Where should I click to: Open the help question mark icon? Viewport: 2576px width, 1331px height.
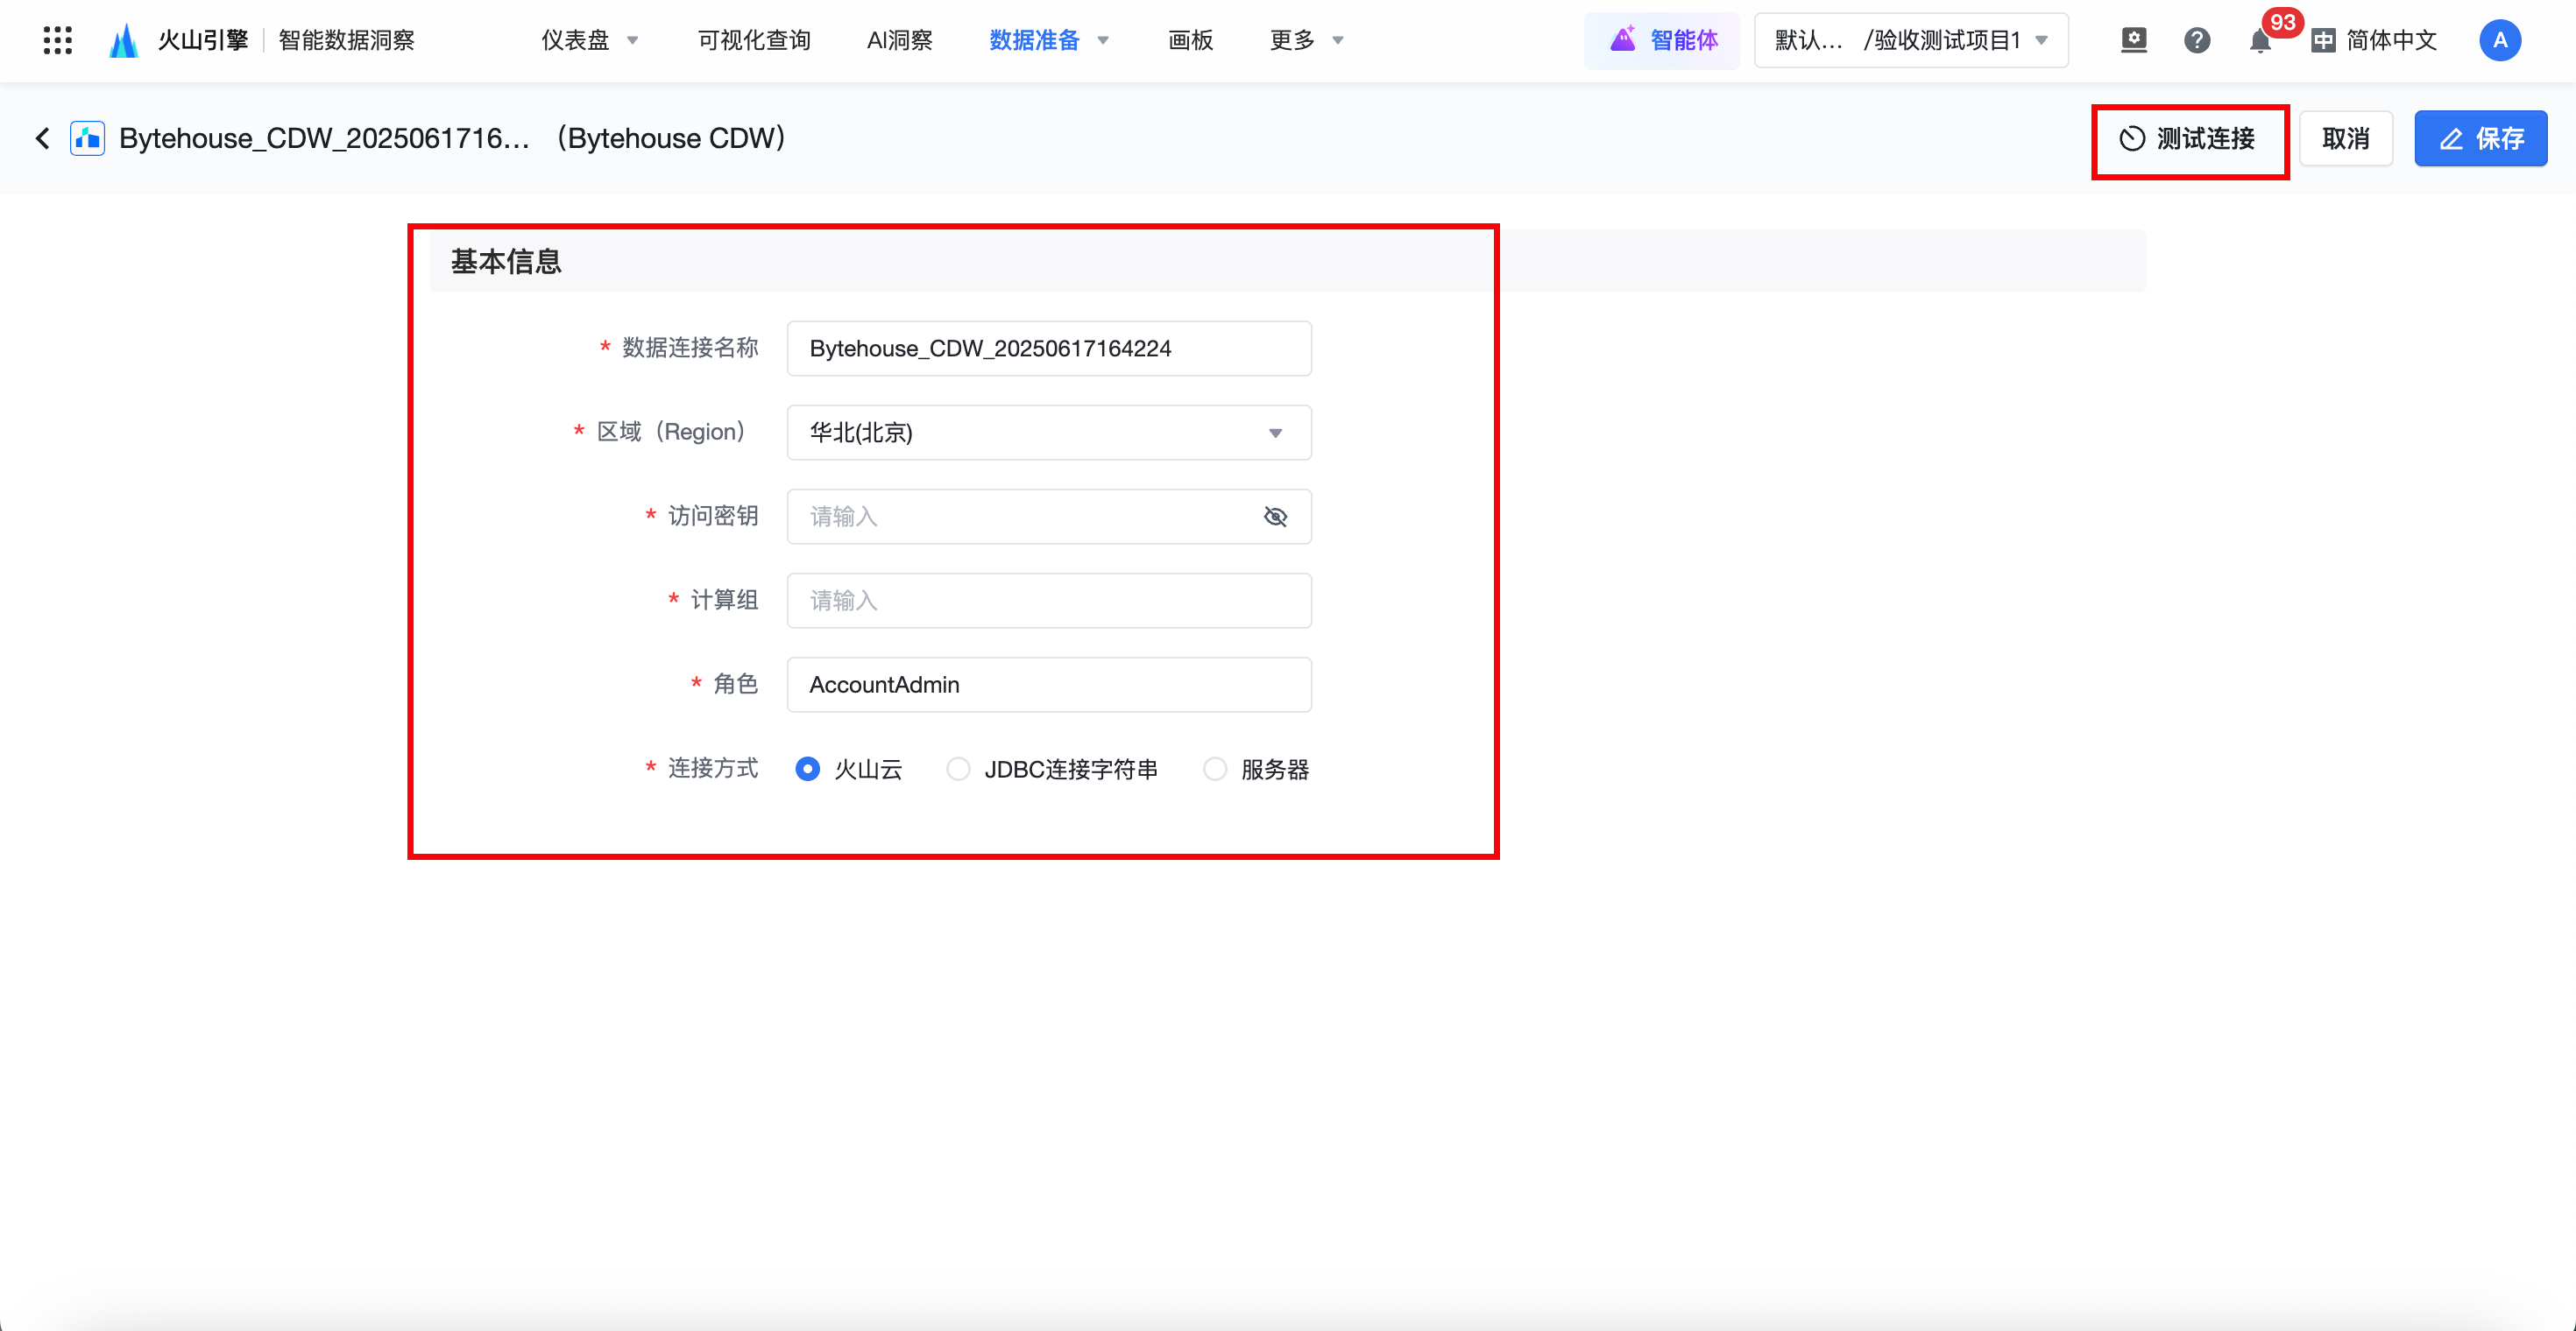[x=2196, y=40]
